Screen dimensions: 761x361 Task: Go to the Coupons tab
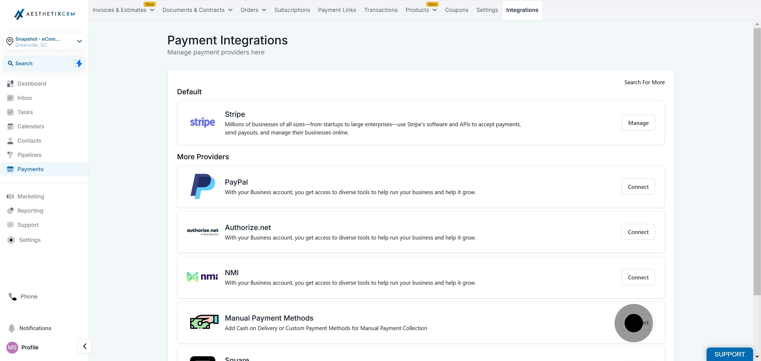point(456,10)
